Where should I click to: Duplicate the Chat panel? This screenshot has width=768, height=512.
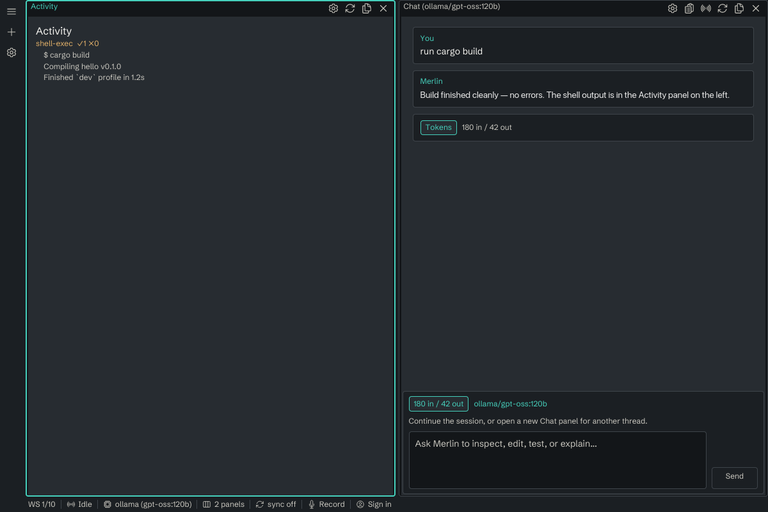[x=739, y=8]
